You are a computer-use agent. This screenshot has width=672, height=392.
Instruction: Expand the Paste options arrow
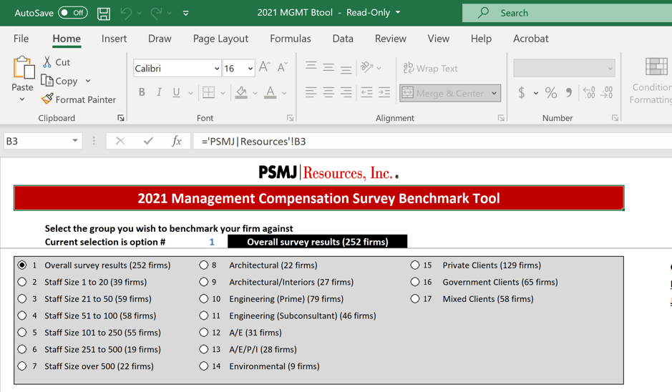pyautogui.click(x=22, y=99)
